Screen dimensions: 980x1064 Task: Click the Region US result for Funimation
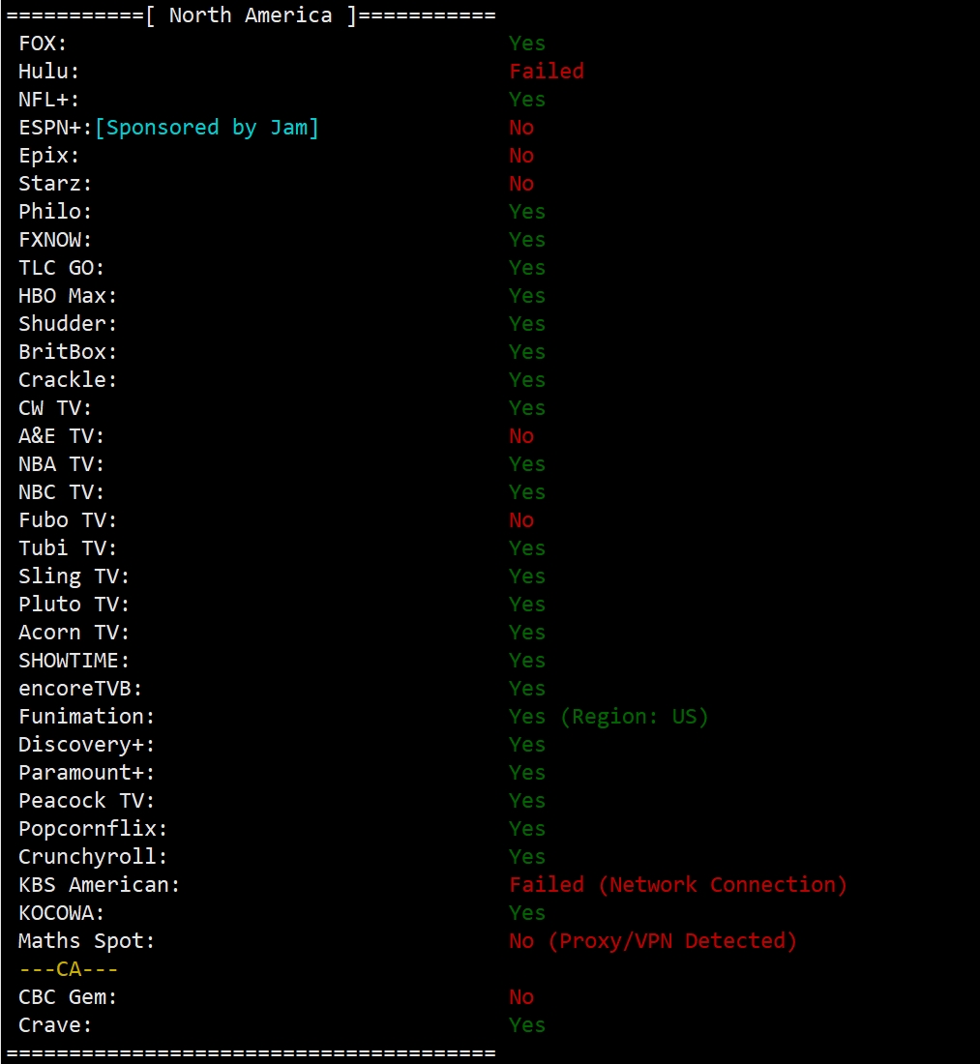tap(609, 717)
